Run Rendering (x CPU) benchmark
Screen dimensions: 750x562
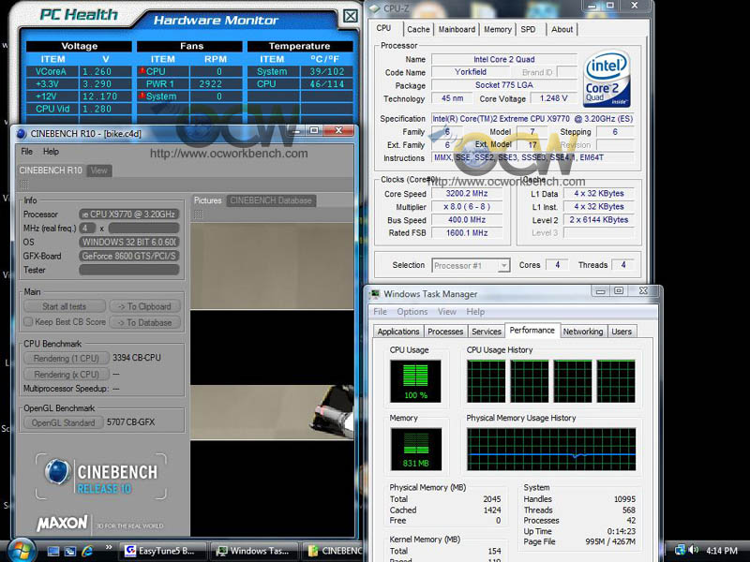(66, 374)
